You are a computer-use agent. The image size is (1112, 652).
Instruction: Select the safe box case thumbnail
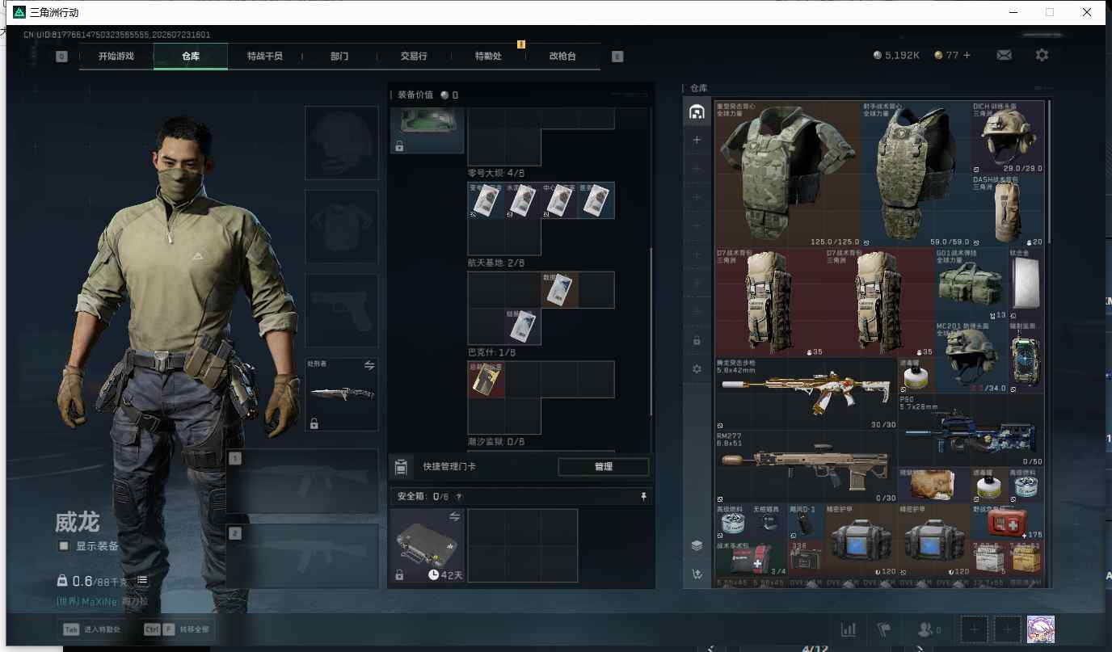[x=428, y=546]
